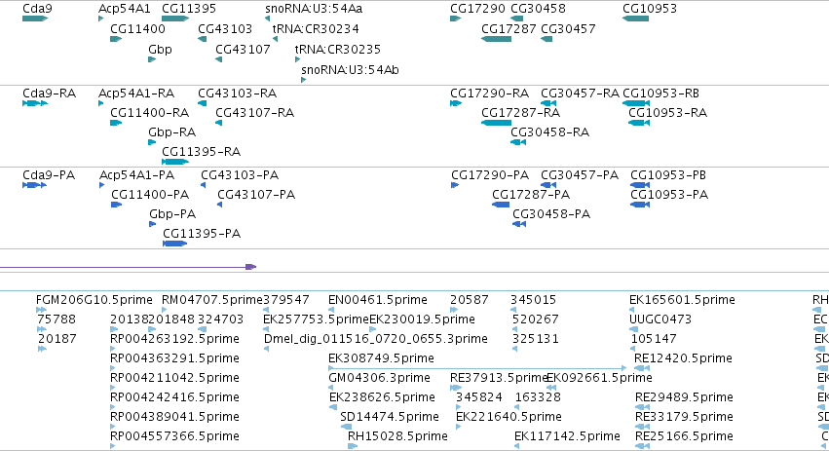The image size is (829, 451).
Task: Select the CG17287 gene bar glyph
Action: (x=496, y=39)
